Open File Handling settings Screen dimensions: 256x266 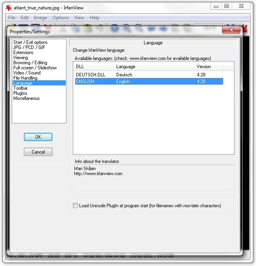tap(39, 78)
